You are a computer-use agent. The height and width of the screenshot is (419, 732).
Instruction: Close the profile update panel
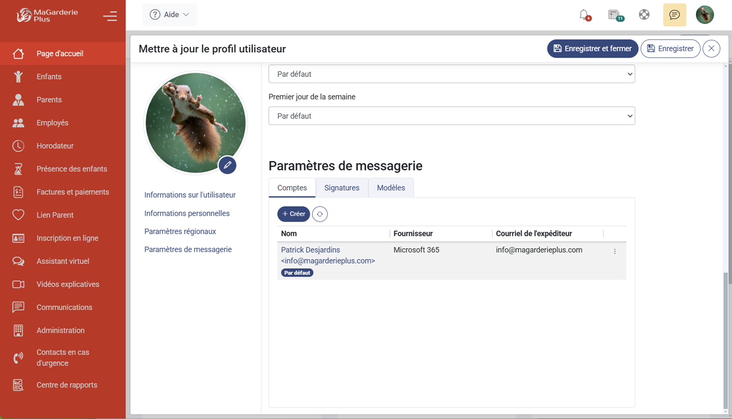coord(712,49)
